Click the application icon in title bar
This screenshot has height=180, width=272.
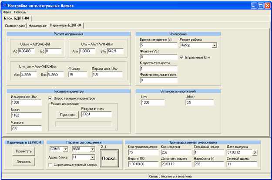click(x=5, y=6)
